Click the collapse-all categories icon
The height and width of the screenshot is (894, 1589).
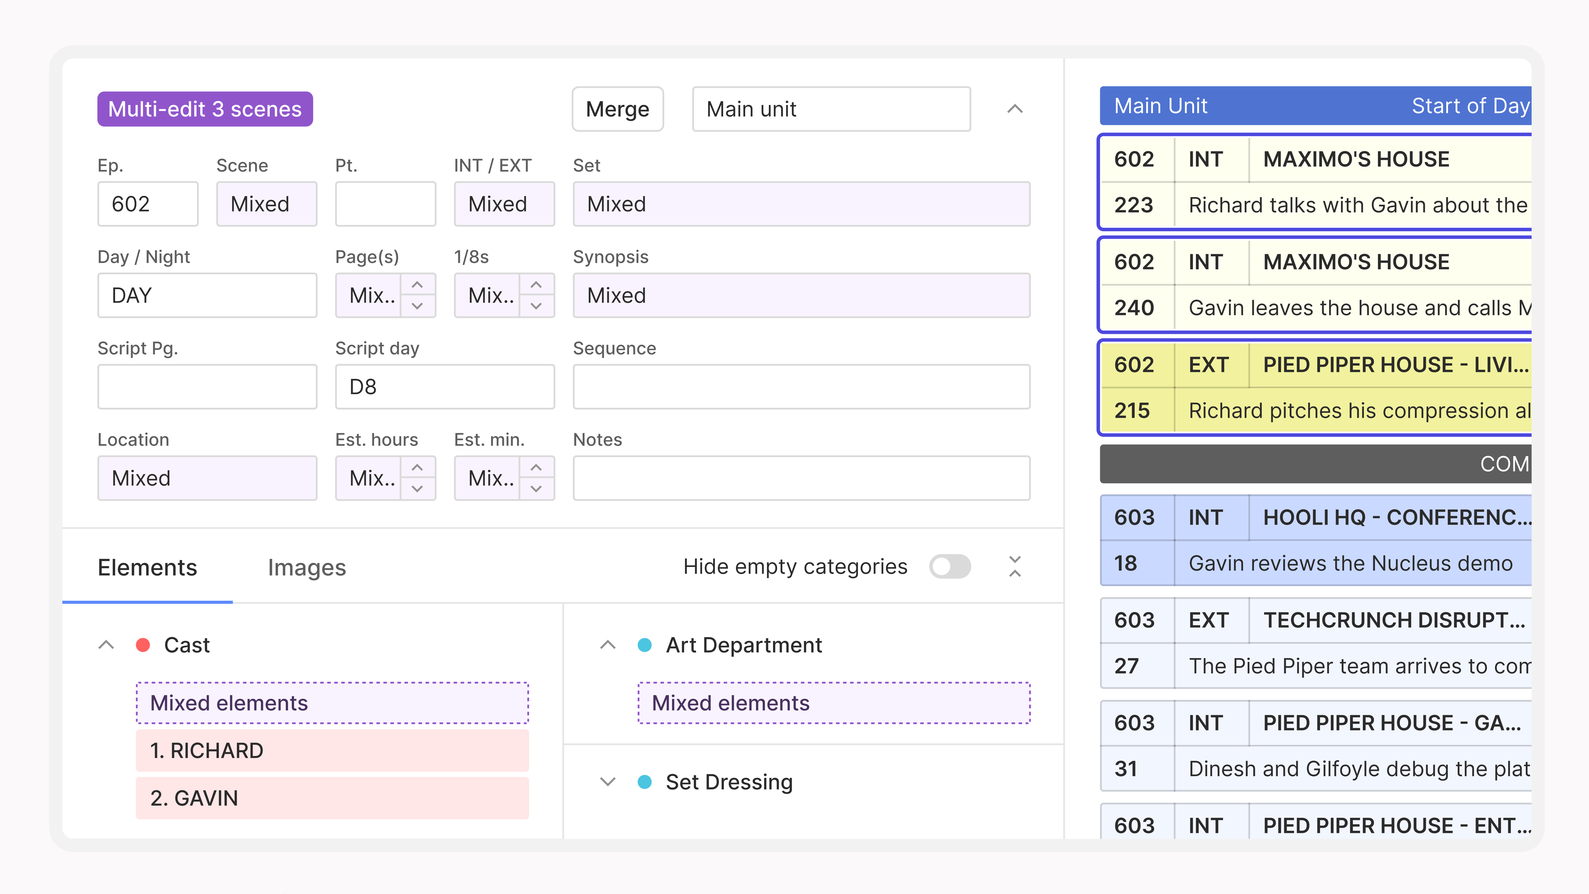click(x=1015, y=566)
